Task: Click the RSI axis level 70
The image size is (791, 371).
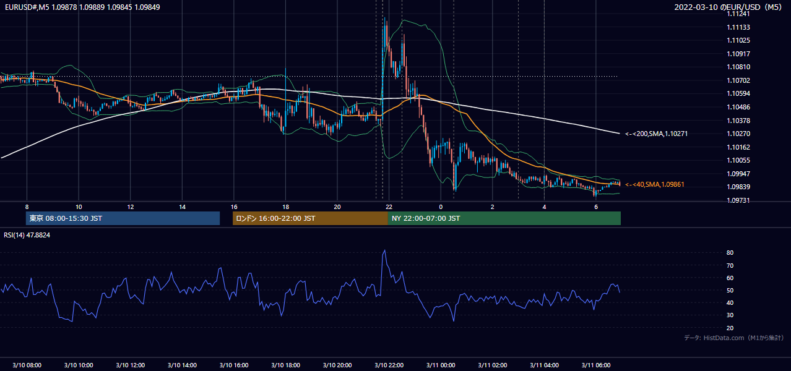Action: coord(730,265)
